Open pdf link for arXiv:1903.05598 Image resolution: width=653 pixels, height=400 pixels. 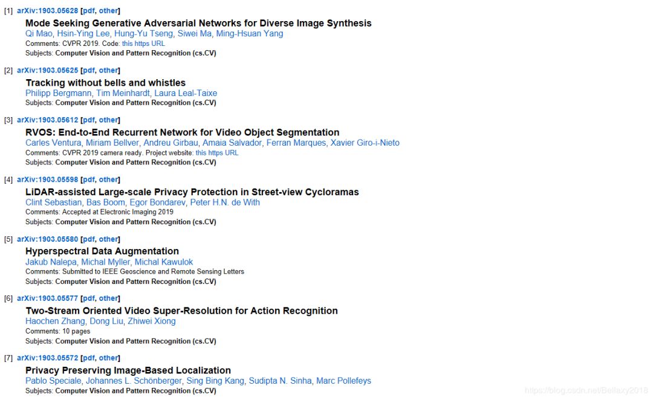[x=88, y=179]
